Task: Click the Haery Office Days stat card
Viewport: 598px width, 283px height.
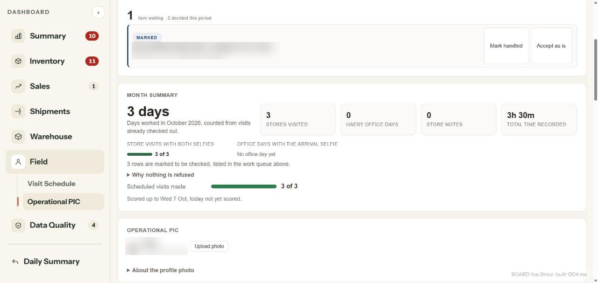Action: (x=378, y=119)
